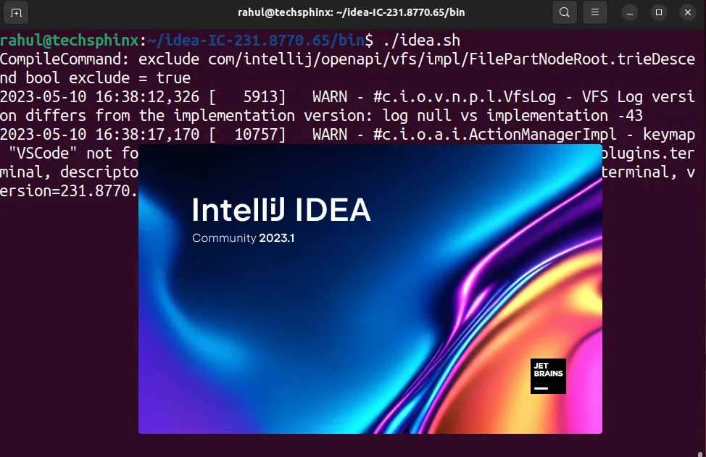
Task: Click the prompt path "~/idea-IC-231.8770.65/bin"
Action: click(255, 41)
